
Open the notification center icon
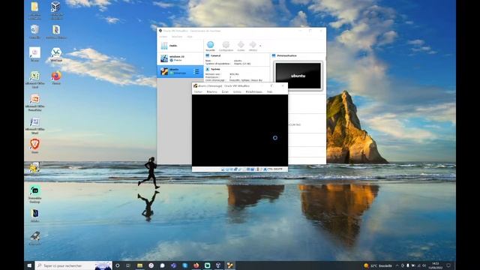pyautogui.click(x=448, y=265)
